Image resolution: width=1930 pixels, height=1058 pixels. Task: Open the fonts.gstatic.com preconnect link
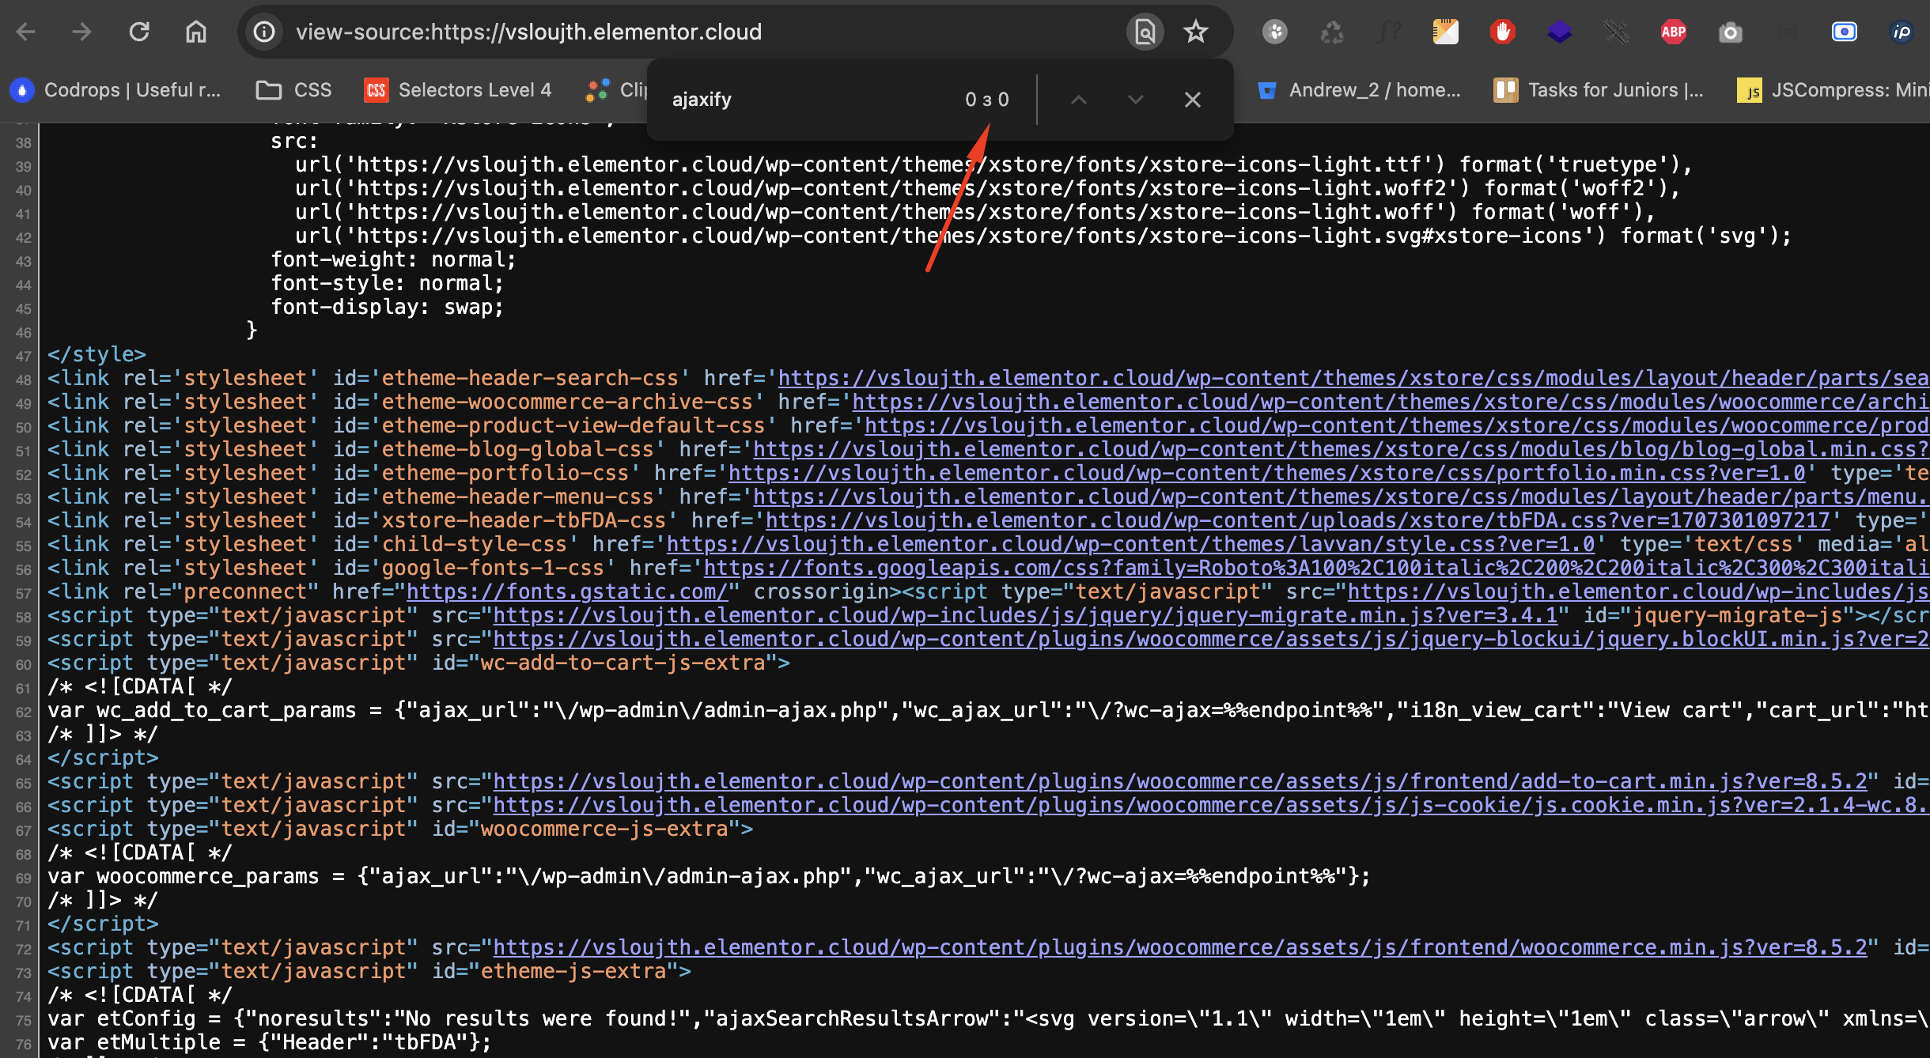click(567, 591)
